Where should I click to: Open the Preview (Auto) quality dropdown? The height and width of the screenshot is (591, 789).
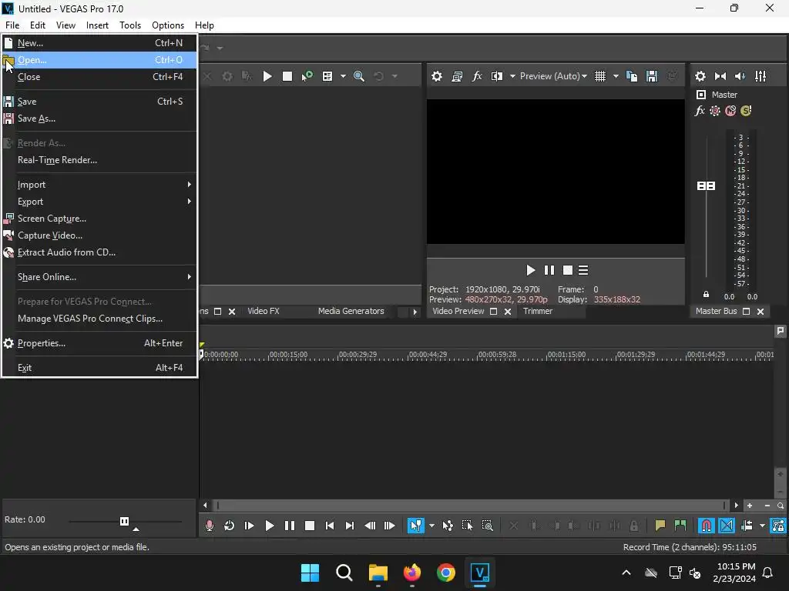pos(553,76)
